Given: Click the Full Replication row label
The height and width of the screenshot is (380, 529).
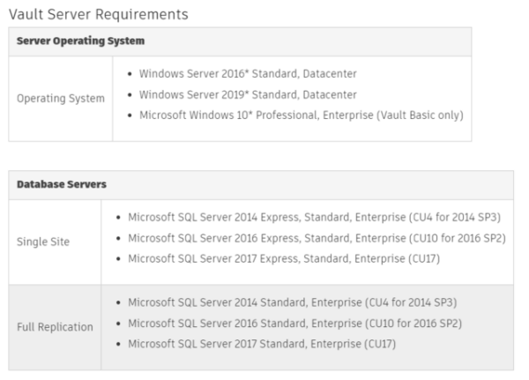Looking at the screenshot, I should (x=55, y=326).
